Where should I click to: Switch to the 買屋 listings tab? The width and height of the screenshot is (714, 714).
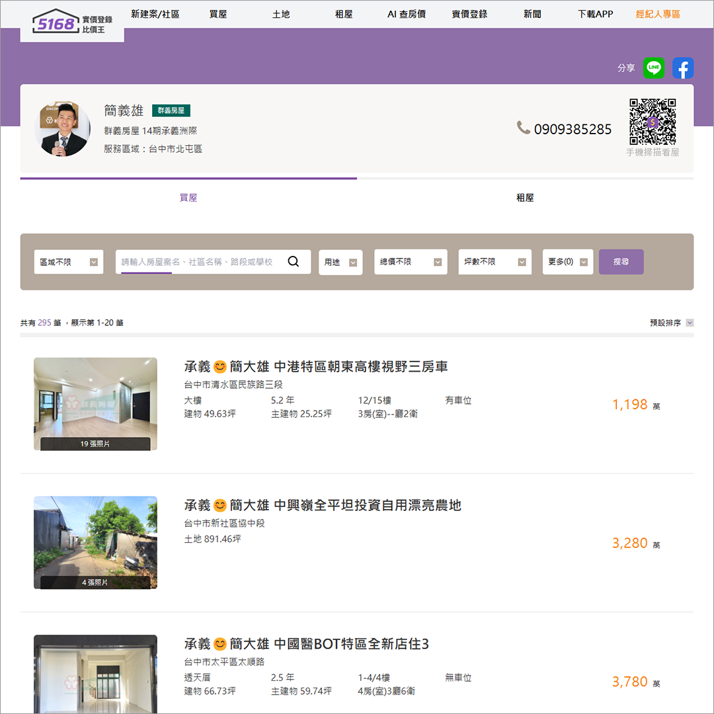click(188, 198)
